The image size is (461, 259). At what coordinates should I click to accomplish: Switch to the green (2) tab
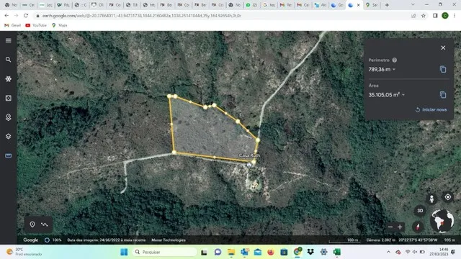click(252, 5)
